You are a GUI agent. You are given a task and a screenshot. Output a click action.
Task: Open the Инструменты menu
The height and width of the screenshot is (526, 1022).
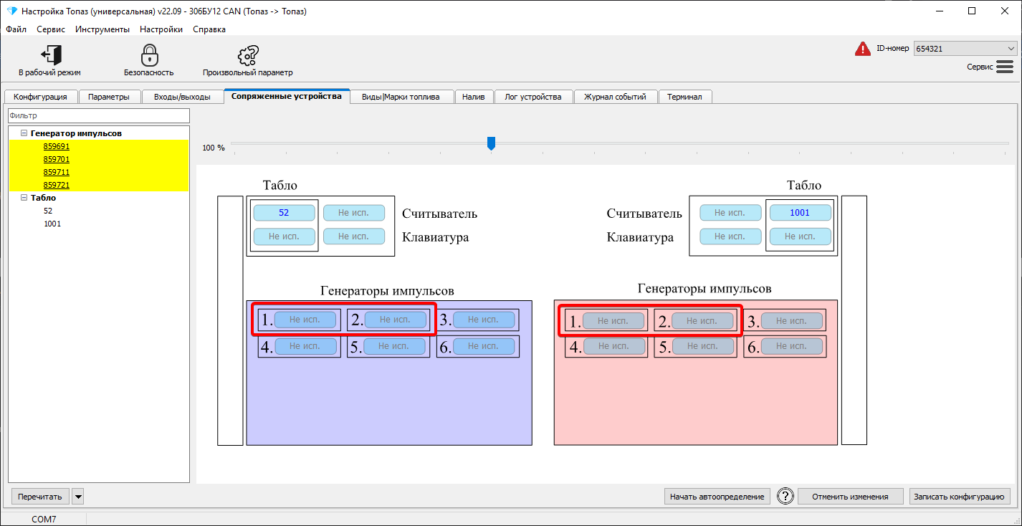point(102,29)
